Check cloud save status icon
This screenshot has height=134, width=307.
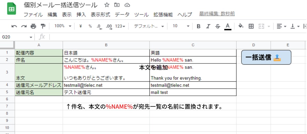pos(127,5)
